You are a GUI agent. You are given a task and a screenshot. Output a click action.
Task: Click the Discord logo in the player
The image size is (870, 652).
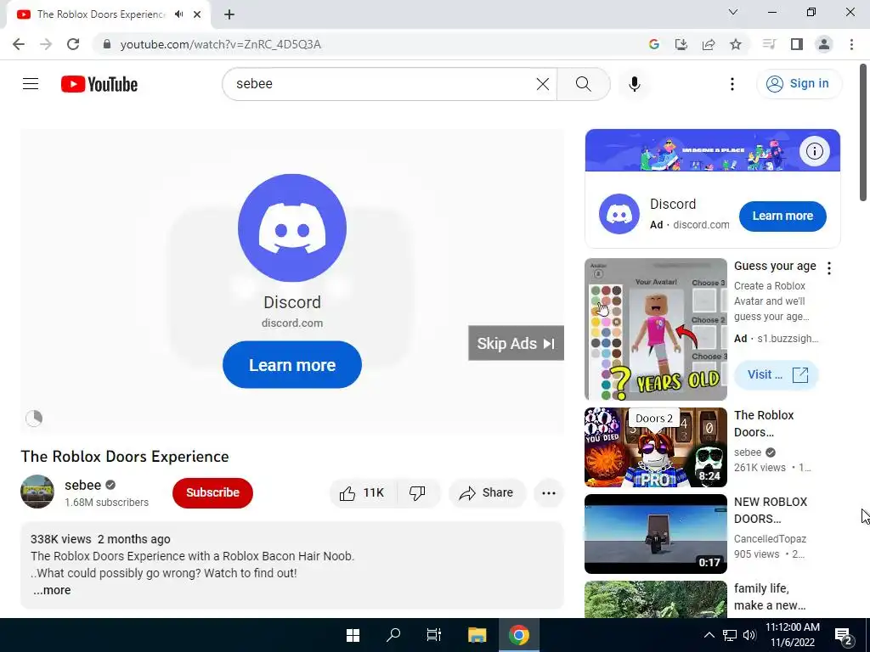[x=292, y=228]
